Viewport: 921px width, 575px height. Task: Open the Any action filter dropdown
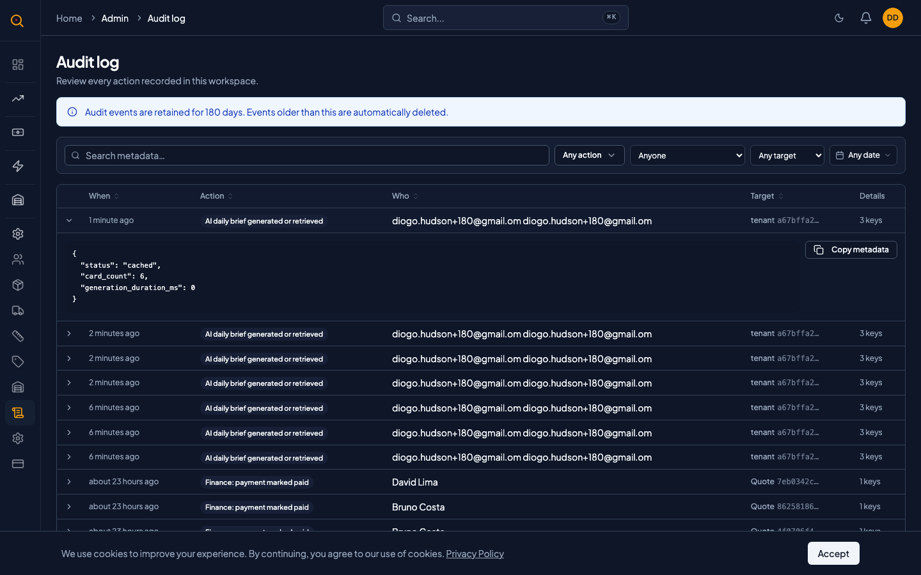(x=589, y=155)
